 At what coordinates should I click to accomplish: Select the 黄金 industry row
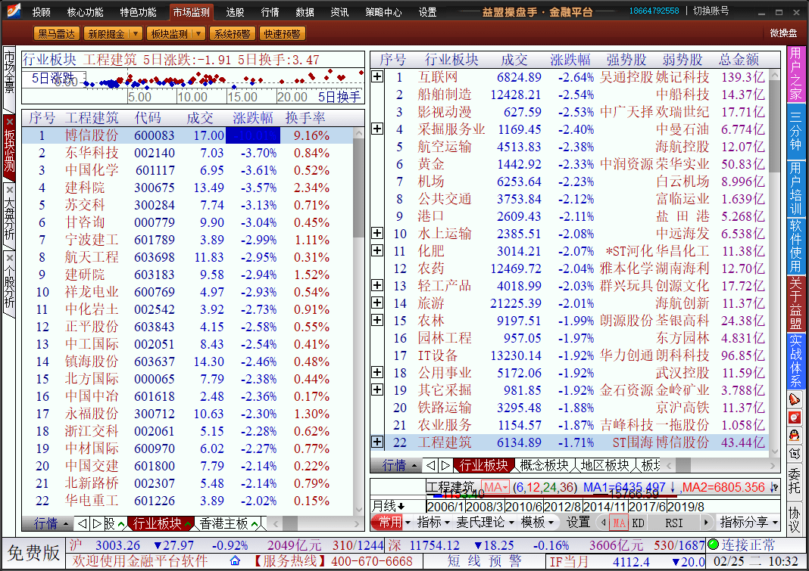coord(570,164)
